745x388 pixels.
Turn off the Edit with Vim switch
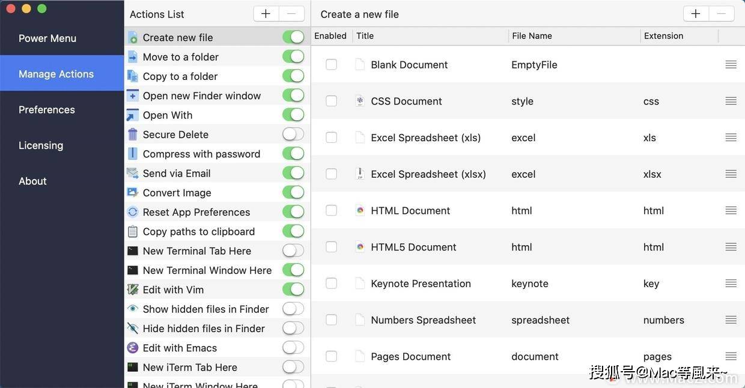coord(293,289)
